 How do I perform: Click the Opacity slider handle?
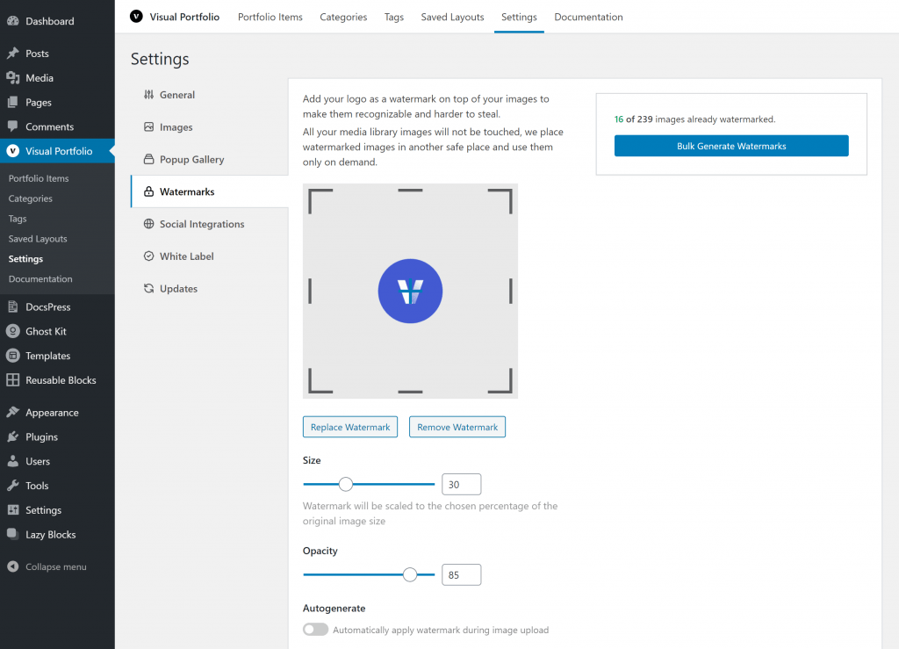coord(409,574)
